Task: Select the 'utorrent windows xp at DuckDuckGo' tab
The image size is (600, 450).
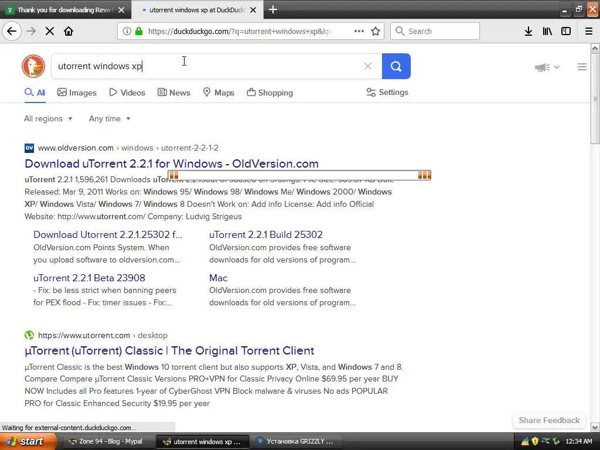Action: click(x=197, y=10)
